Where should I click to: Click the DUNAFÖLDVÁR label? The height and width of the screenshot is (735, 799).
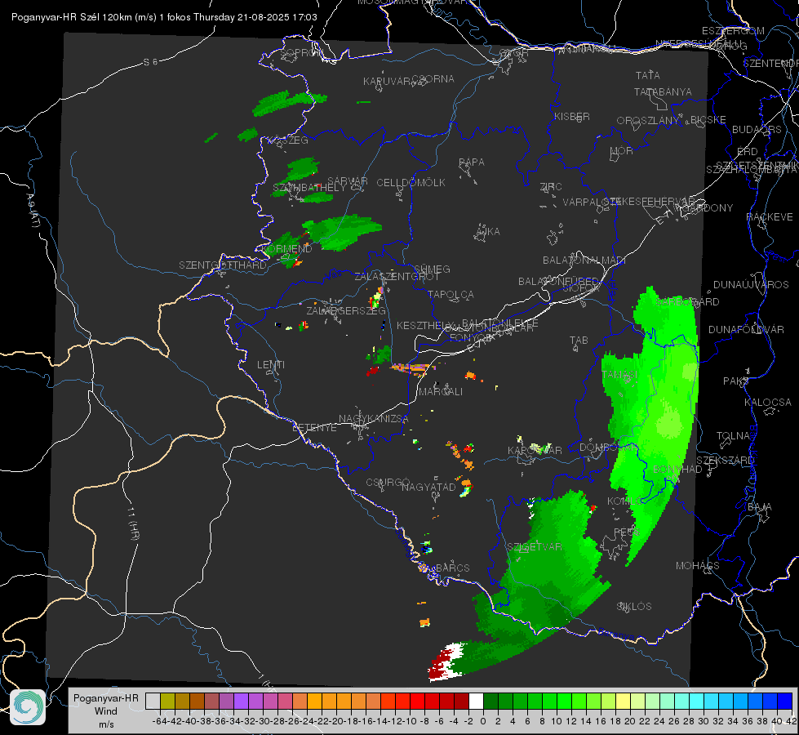pos(746,329)
